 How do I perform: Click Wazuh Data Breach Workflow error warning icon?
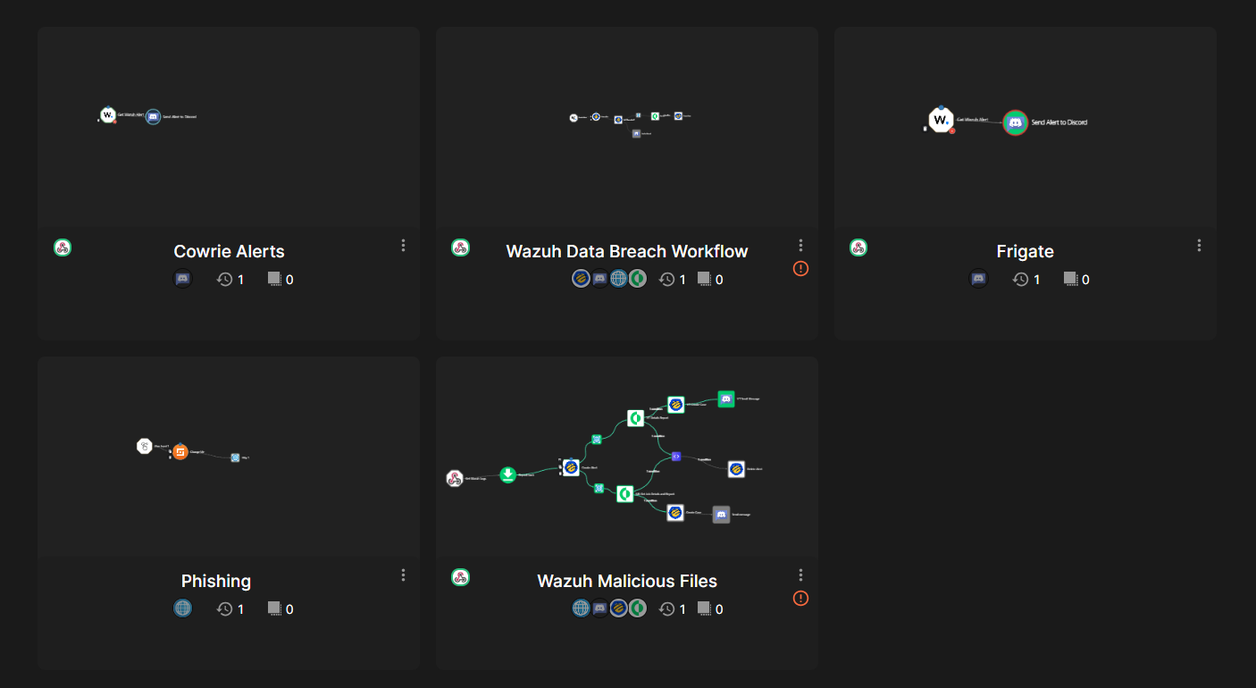click(x=800, y=268)
